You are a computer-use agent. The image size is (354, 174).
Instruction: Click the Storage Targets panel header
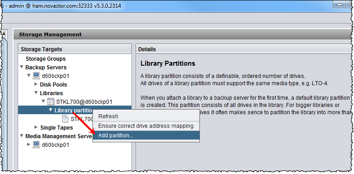click(75, 49)
